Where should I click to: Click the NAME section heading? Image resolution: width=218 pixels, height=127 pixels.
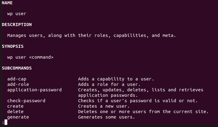coord(7,3)
